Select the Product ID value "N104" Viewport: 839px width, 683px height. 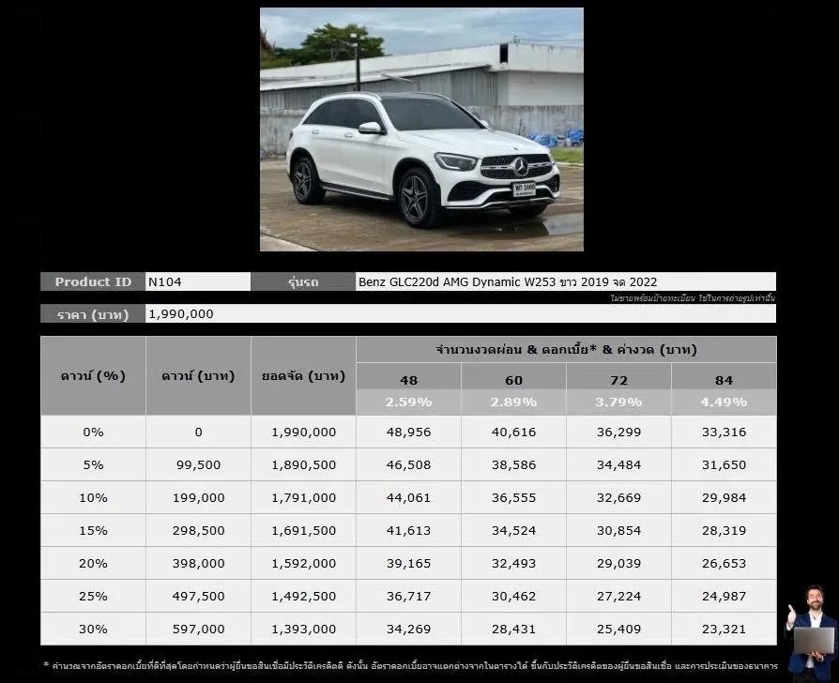pyautogui.click(x=165, y=281)
